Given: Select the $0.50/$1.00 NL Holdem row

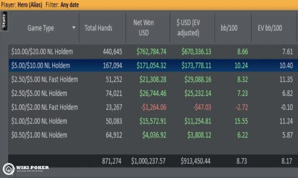Looking at the screenshot, I should tap(153, 135).
